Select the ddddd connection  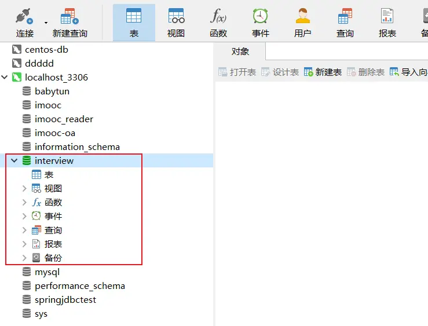[39, 64]
